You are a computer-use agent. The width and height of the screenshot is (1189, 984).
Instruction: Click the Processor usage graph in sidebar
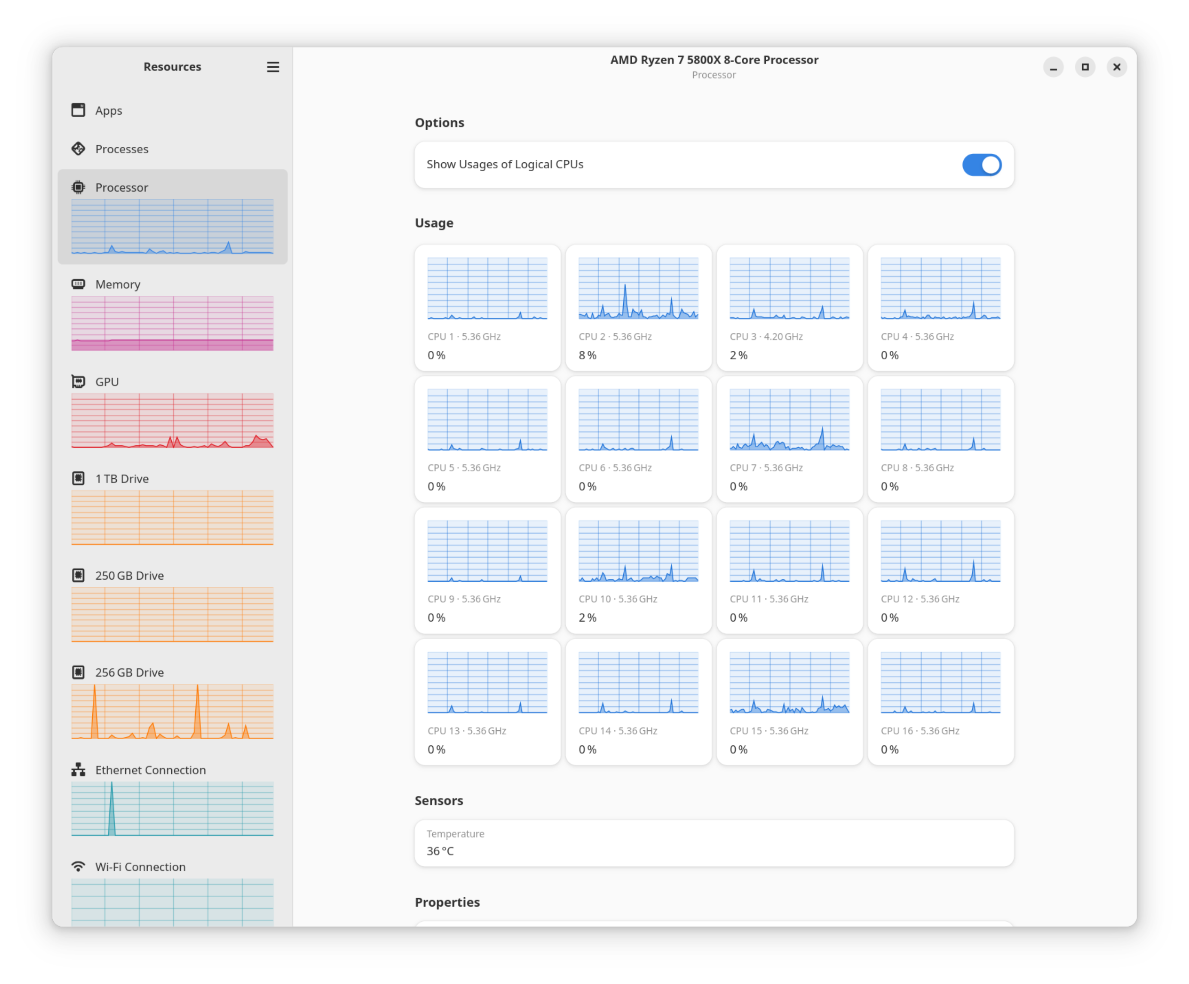click(172, 227)
